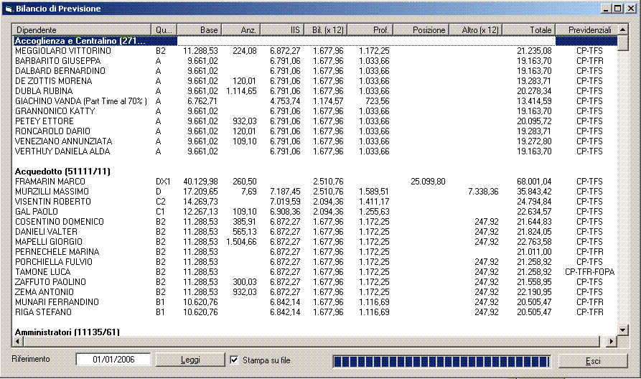This screenshot has height=379, width=641.
Task: Click Posizione value 25.099,80
Action: 428,181
